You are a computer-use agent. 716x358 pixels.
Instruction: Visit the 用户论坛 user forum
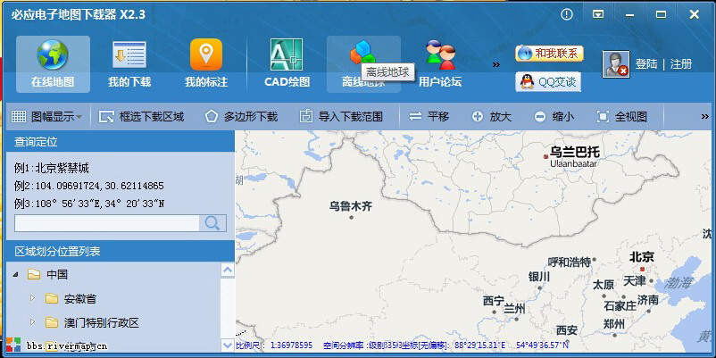coord(440,64)
